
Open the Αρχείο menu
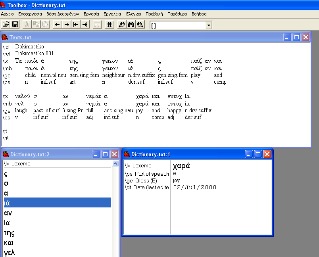pos(7,14)
